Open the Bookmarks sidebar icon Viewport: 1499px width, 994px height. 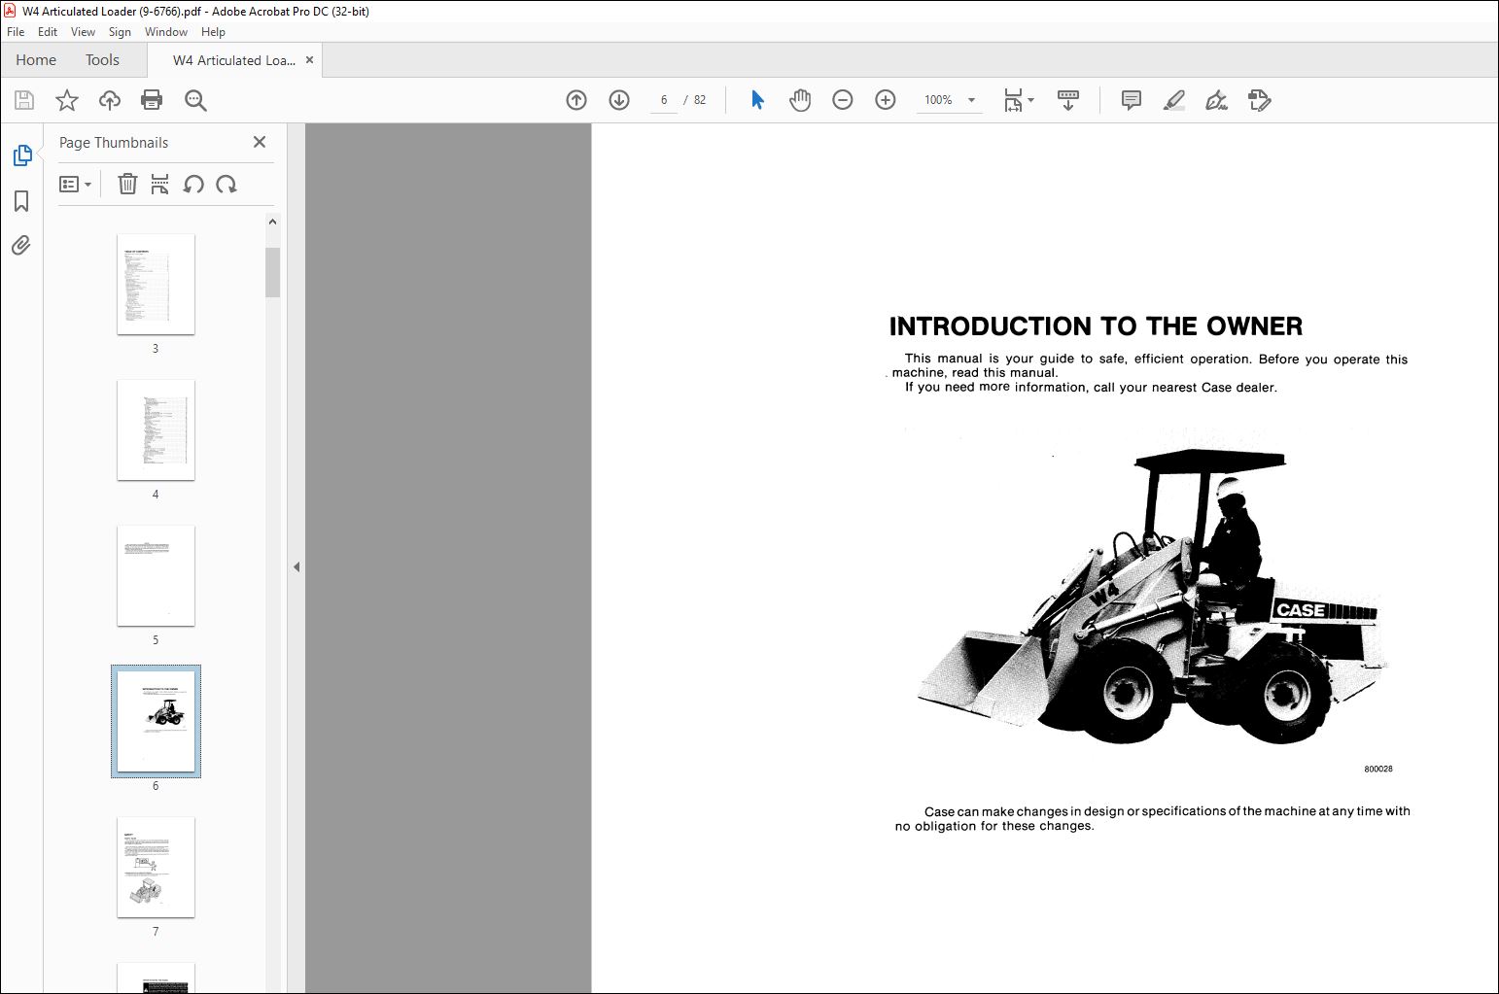click(21, 201)
